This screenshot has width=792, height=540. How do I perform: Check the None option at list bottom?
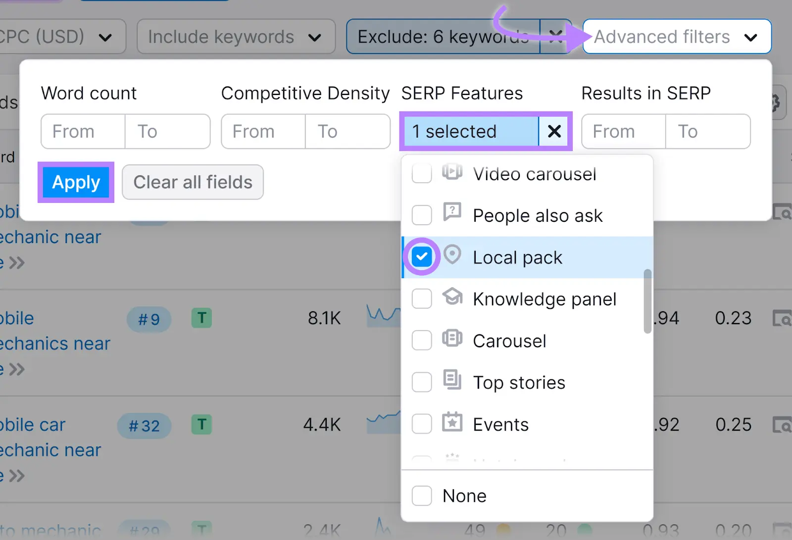pos(421,495)
